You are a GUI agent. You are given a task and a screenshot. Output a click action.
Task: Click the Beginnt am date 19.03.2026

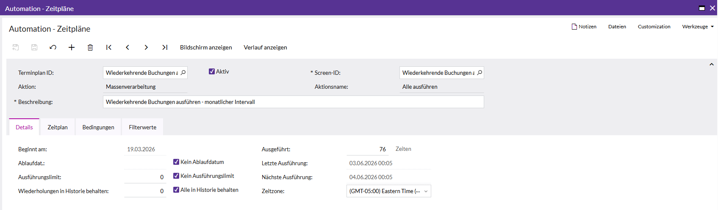coord(141,149)
